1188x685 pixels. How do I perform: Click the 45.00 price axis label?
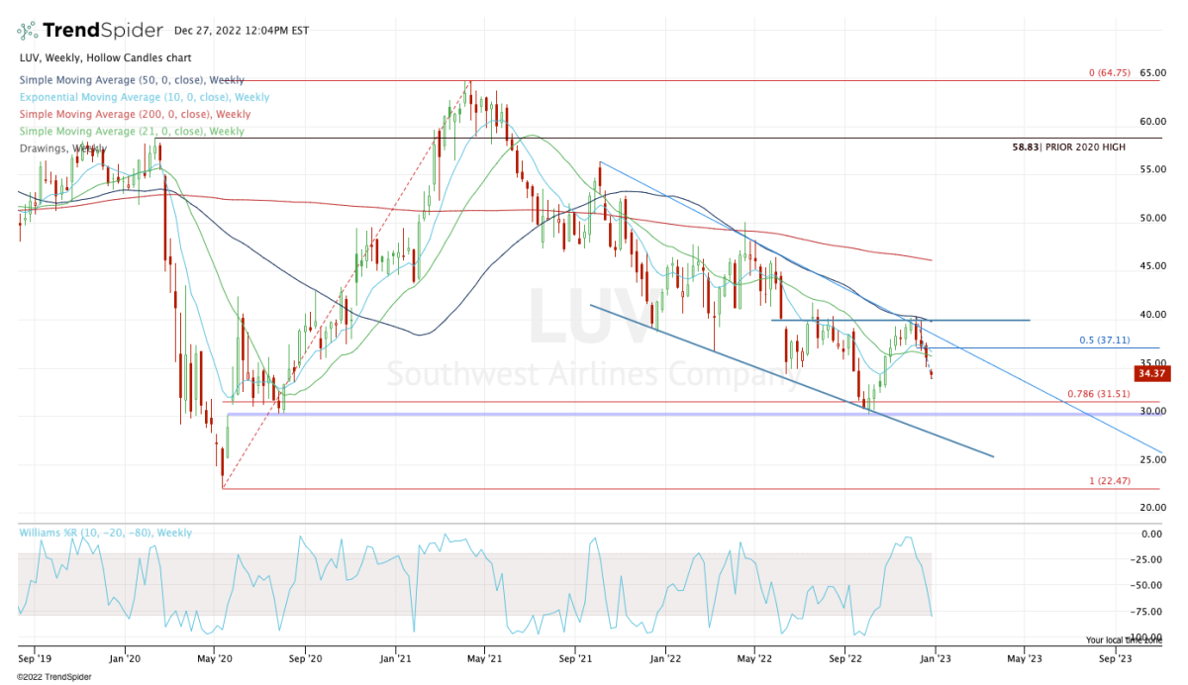click(1151, 266)
